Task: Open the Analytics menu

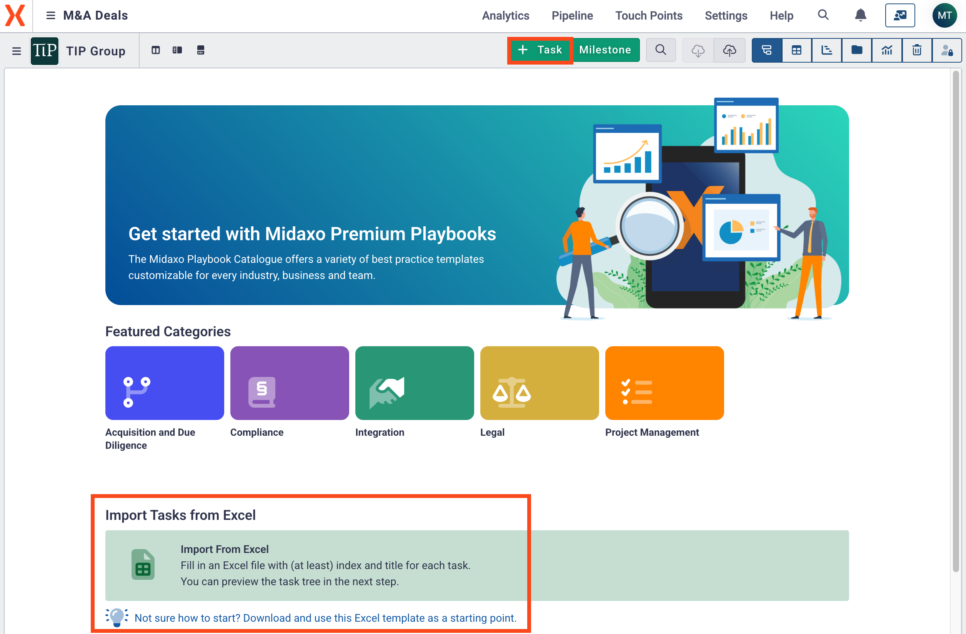Action: coord(505,15)
